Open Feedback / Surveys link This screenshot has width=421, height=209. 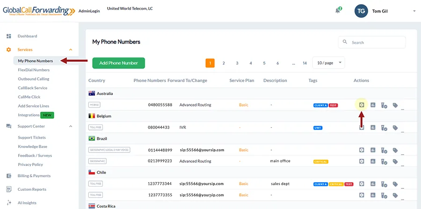35,156
